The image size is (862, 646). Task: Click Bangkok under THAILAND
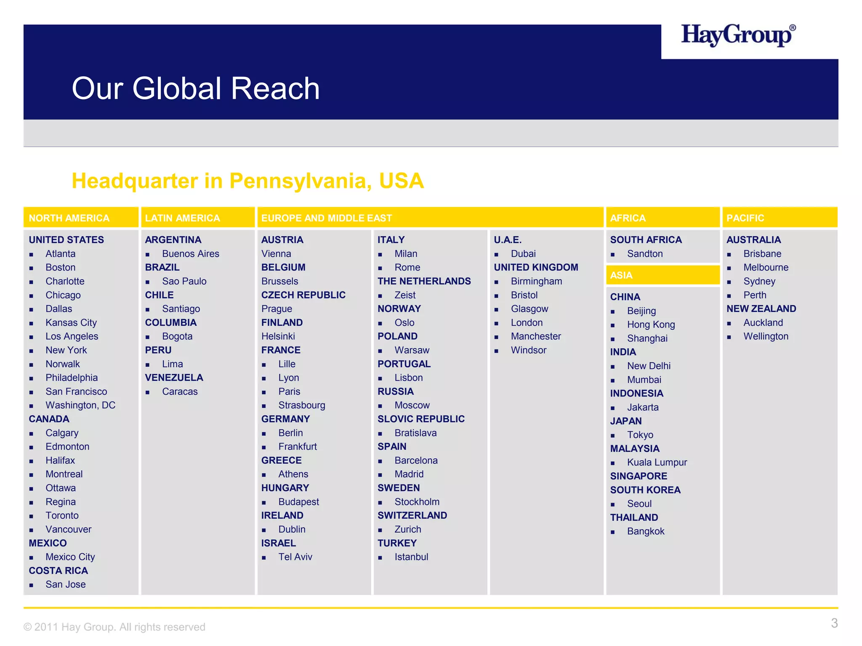tap(646, 531)
